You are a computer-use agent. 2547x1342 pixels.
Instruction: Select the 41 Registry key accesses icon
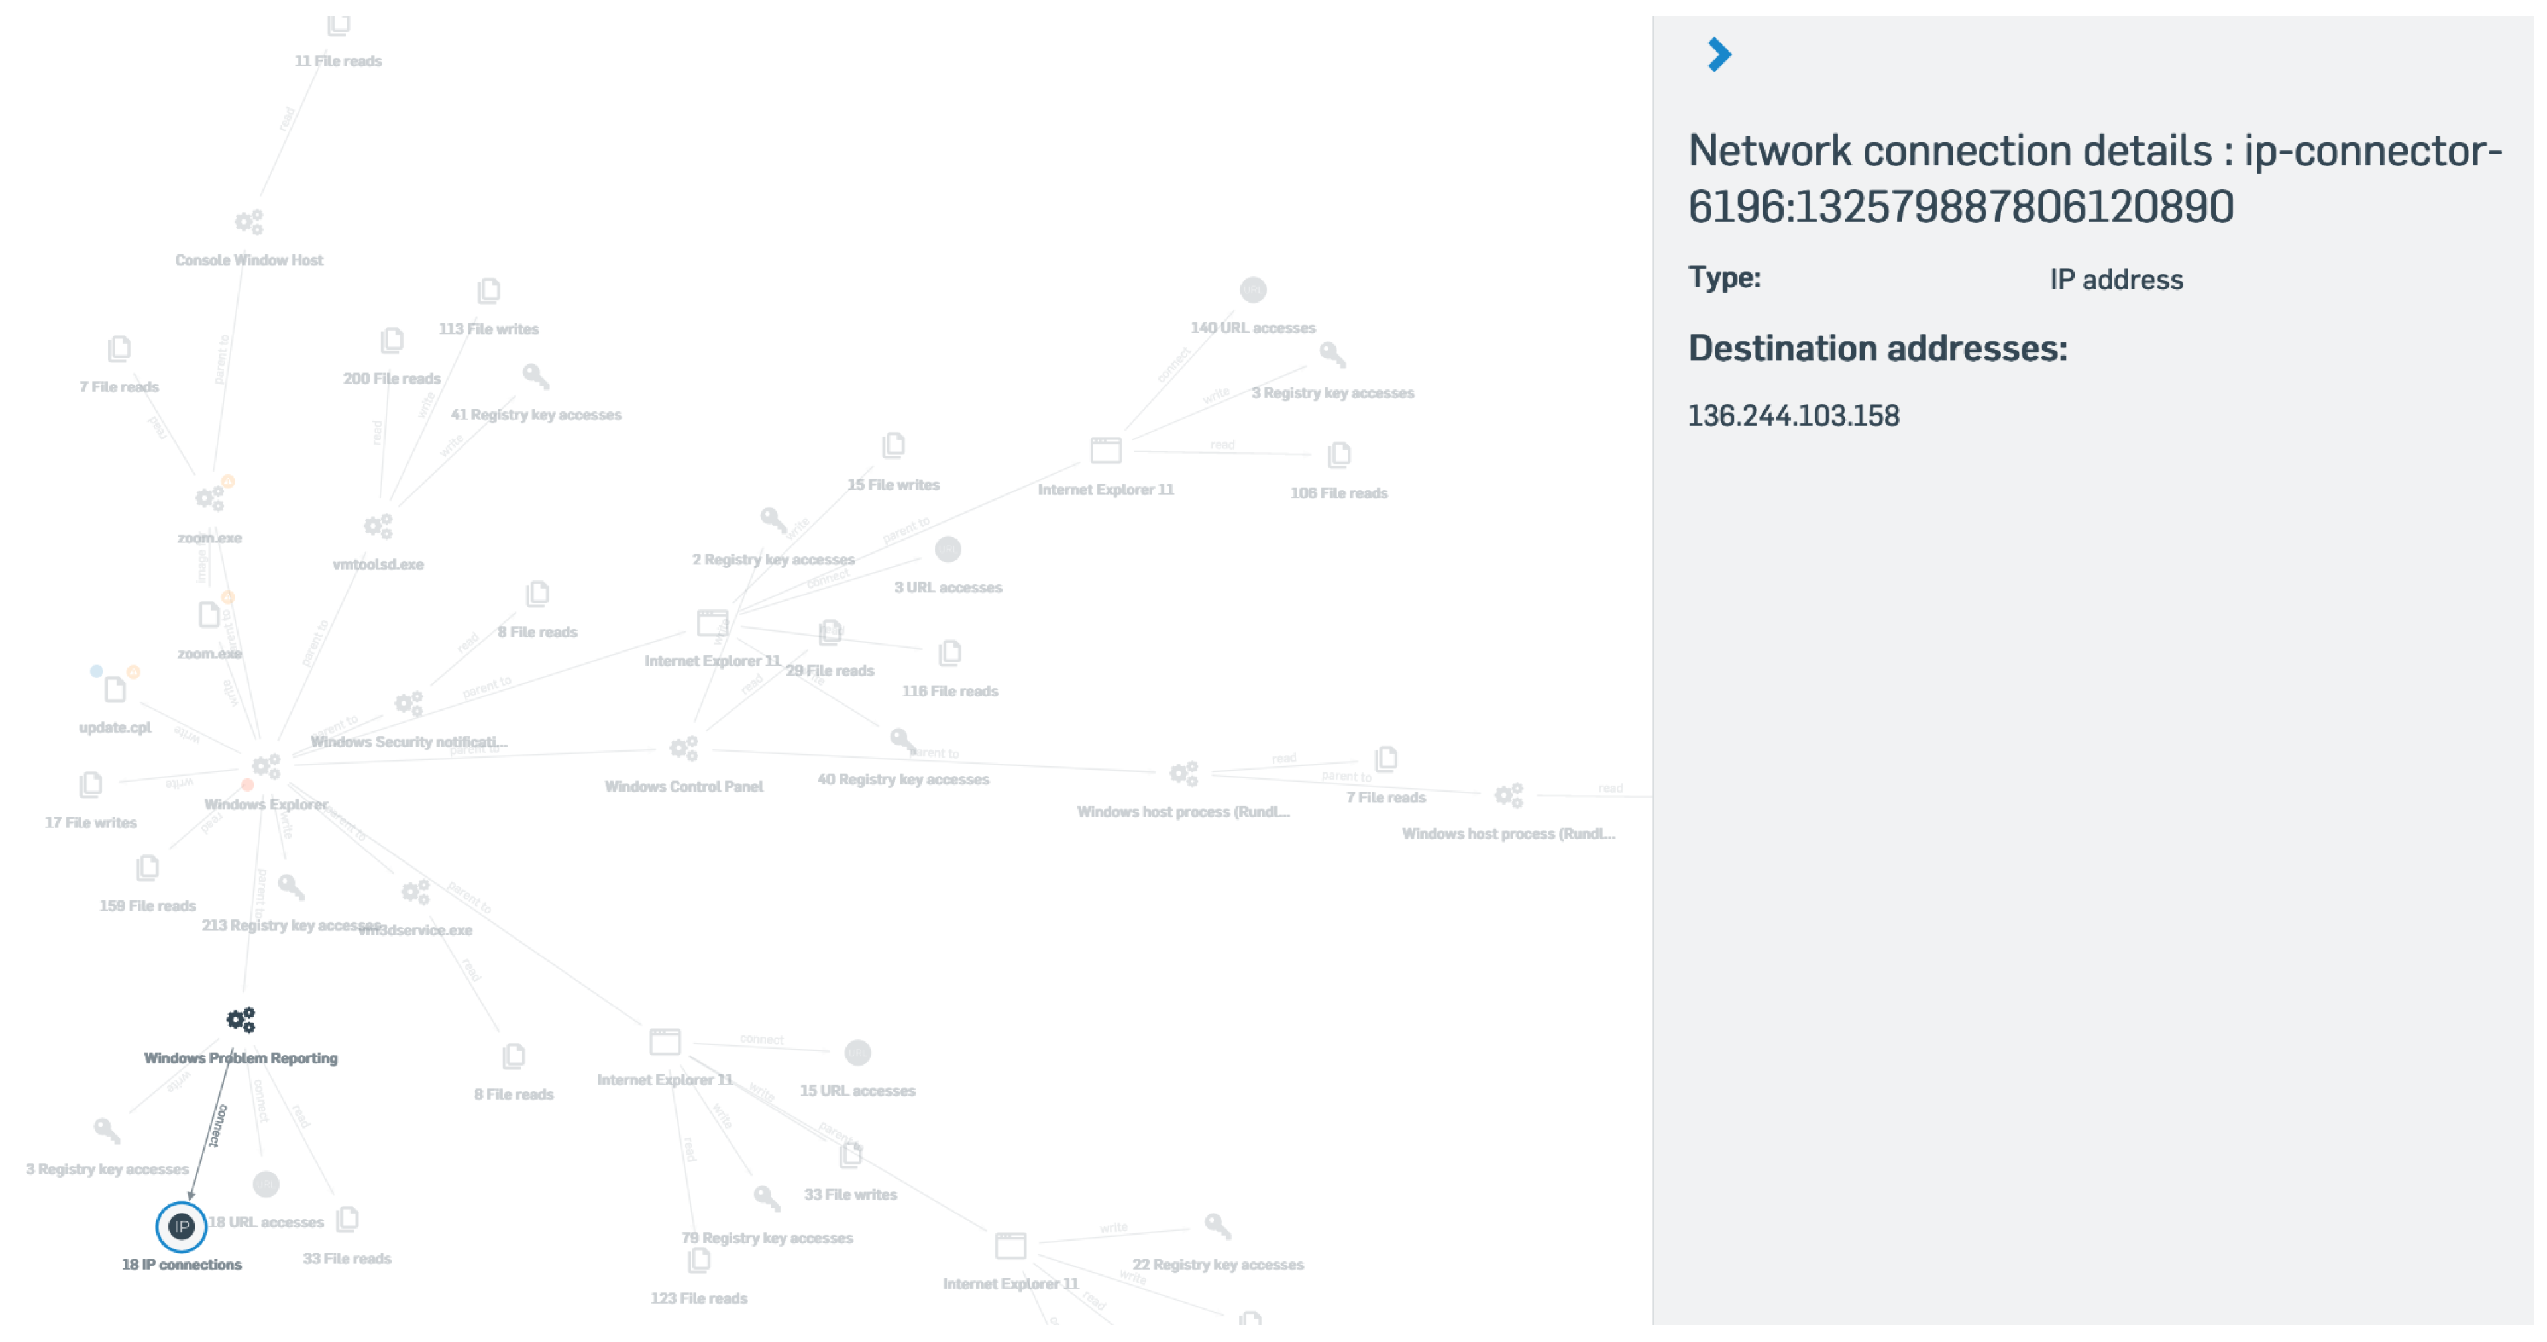pos(535,376)
